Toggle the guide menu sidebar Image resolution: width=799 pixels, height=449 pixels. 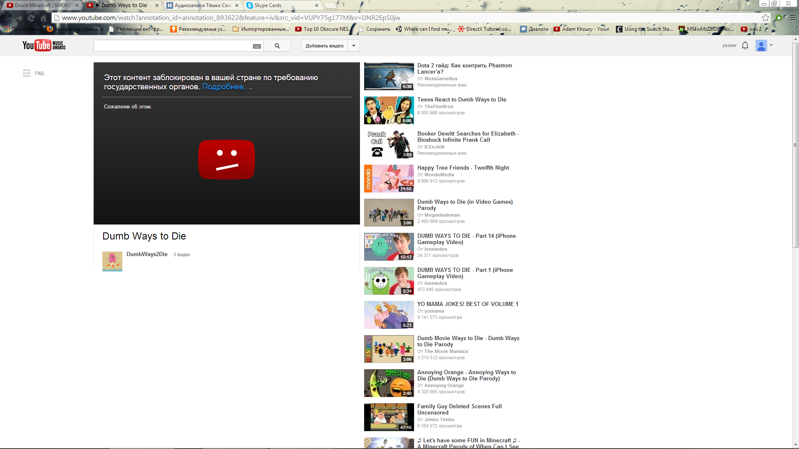click(27, 73)
